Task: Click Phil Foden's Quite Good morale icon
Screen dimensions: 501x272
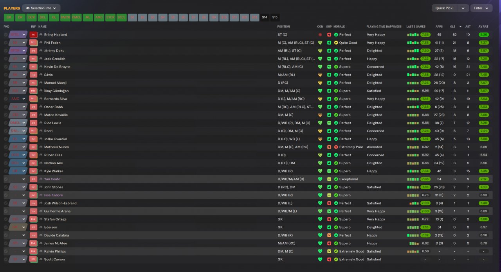Action: pos(336,43)
